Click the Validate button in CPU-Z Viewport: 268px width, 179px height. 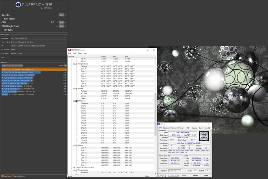pyautogui.click(x=196, y=175)
